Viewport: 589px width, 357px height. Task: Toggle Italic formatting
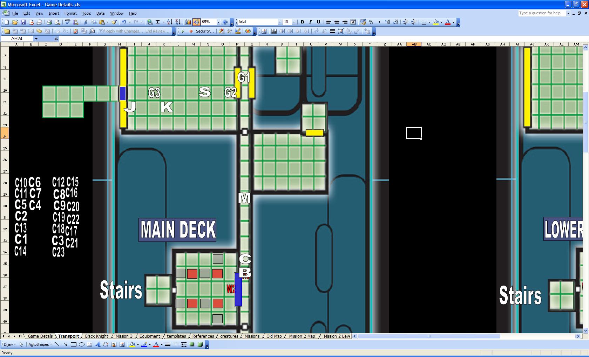pos(310,22)
